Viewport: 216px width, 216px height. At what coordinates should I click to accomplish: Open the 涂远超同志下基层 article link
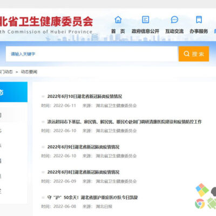125,122
